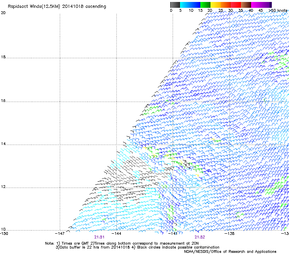Viewport: 289px width, 254px height.
Task: Click the '>50 knots' legend label
Action: [278, 11]
